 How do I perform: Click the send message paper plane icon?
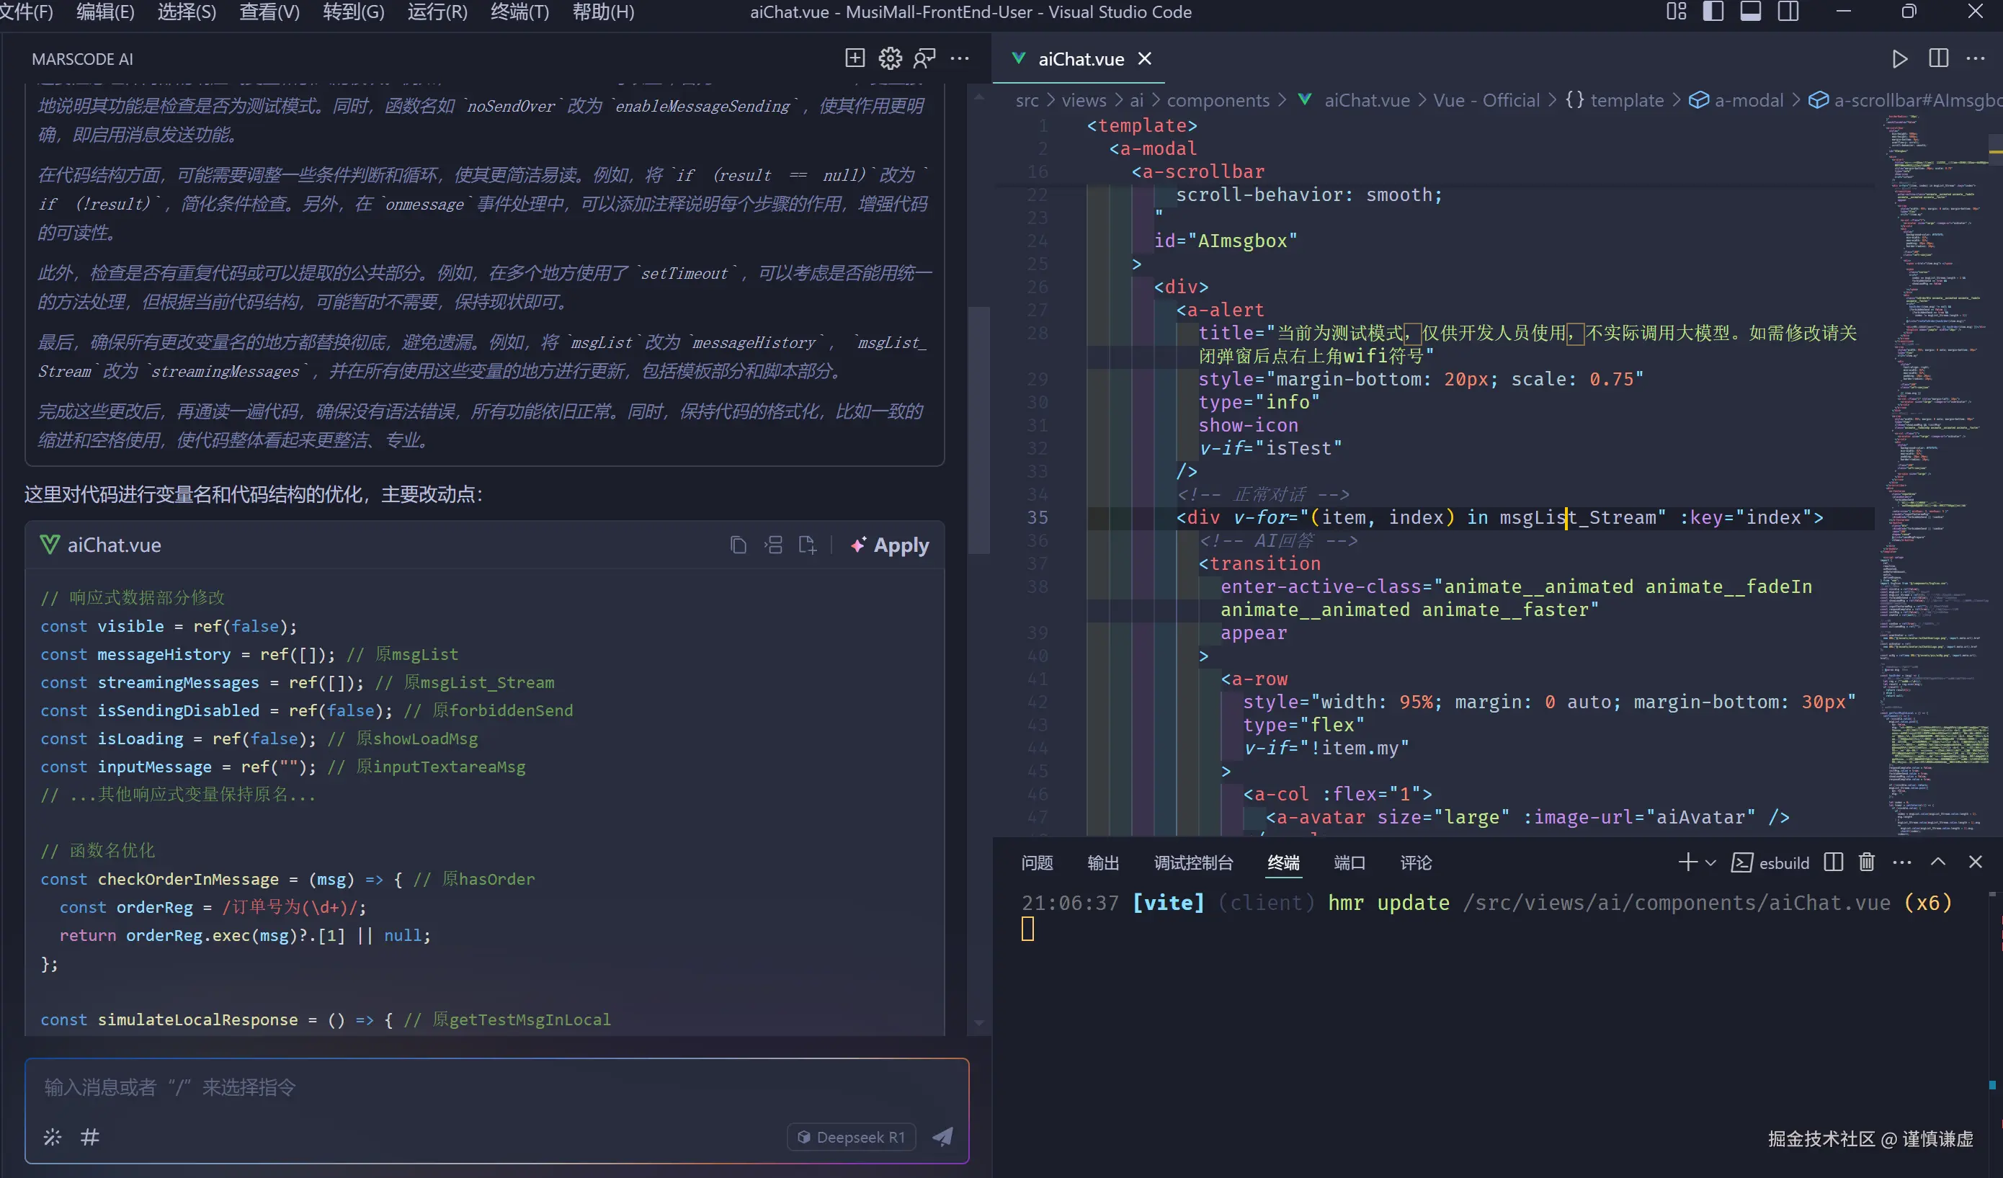(x=942, y=1137)
